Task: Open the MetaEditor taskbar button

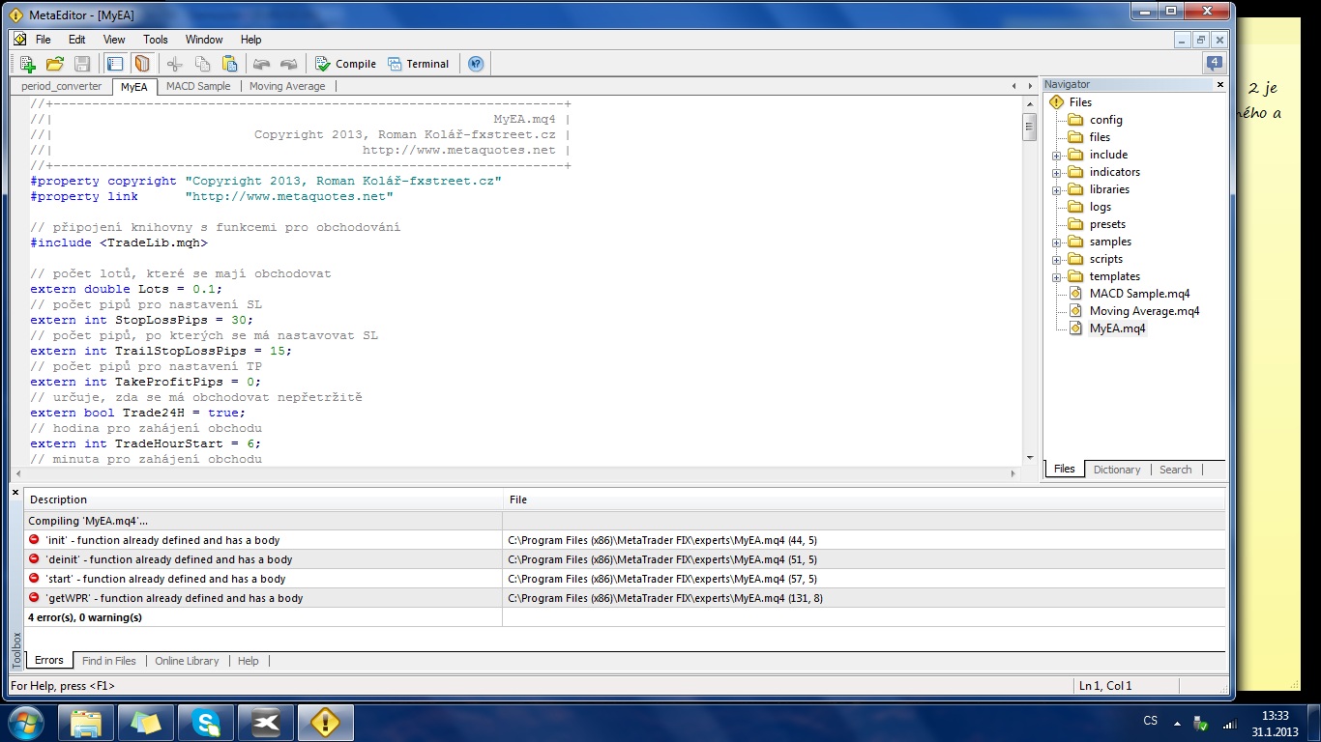Action: [x=326, y=723]
